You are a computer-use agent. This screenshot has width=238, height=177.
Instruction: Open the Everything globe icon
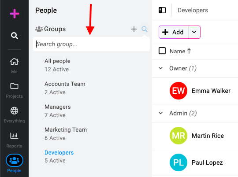pyautogui.click(x=14, y=111)
